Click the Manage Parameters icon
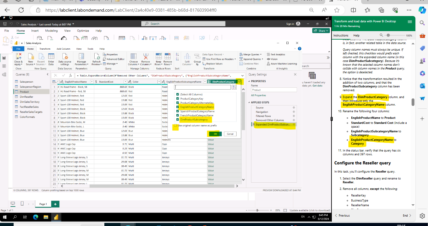 [x=82, y=56]
